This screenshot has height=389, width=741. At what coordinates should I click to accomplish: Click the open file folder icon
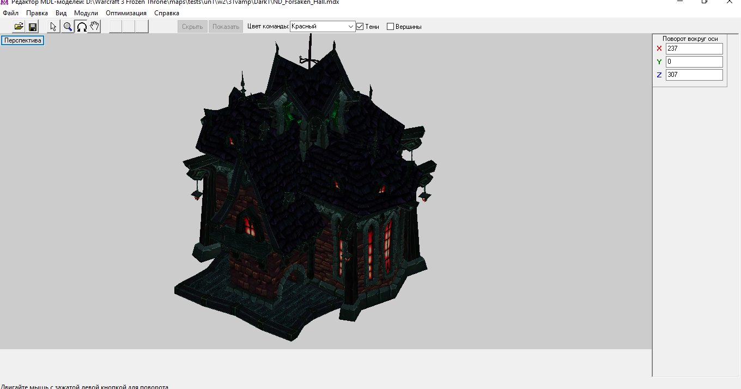click(19, 26)
